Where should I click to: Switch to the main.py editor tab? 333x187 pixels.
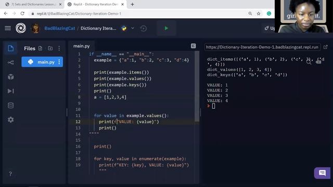(82, 46)
